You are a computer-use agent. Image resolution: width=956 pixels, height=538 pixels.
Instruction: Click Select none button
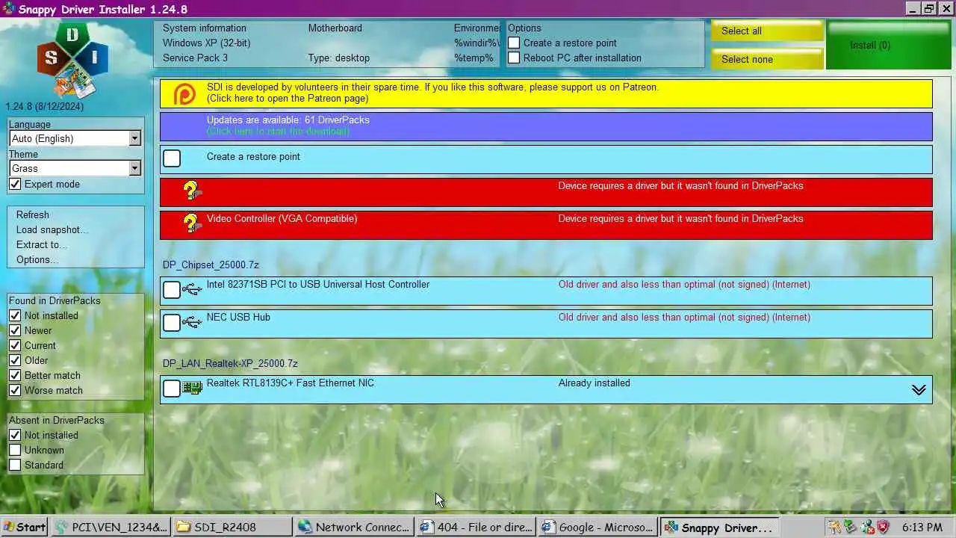coord(767,59)
